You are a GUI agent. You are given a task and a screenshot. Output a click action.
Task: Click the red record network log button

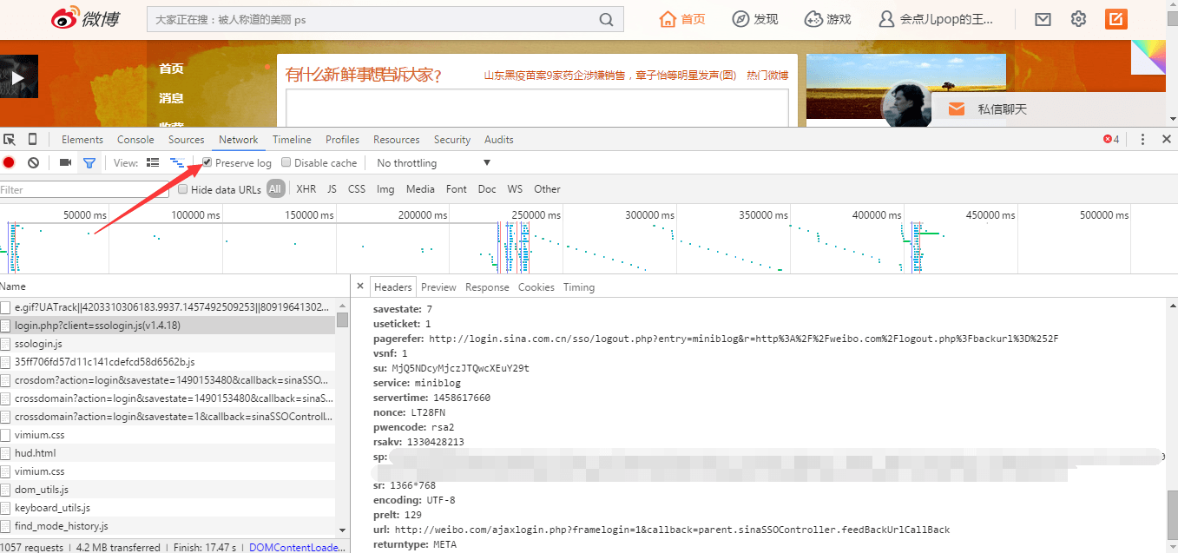coord(9,162)
